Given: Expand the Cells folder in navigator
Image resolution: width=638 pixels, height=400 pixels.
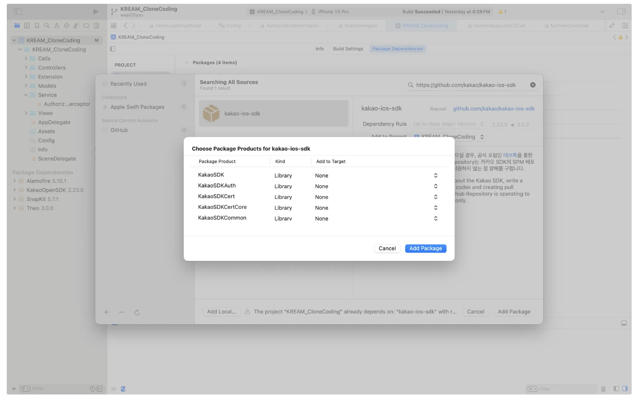Looking at the screenshot, I should click(x=26, y=59).
